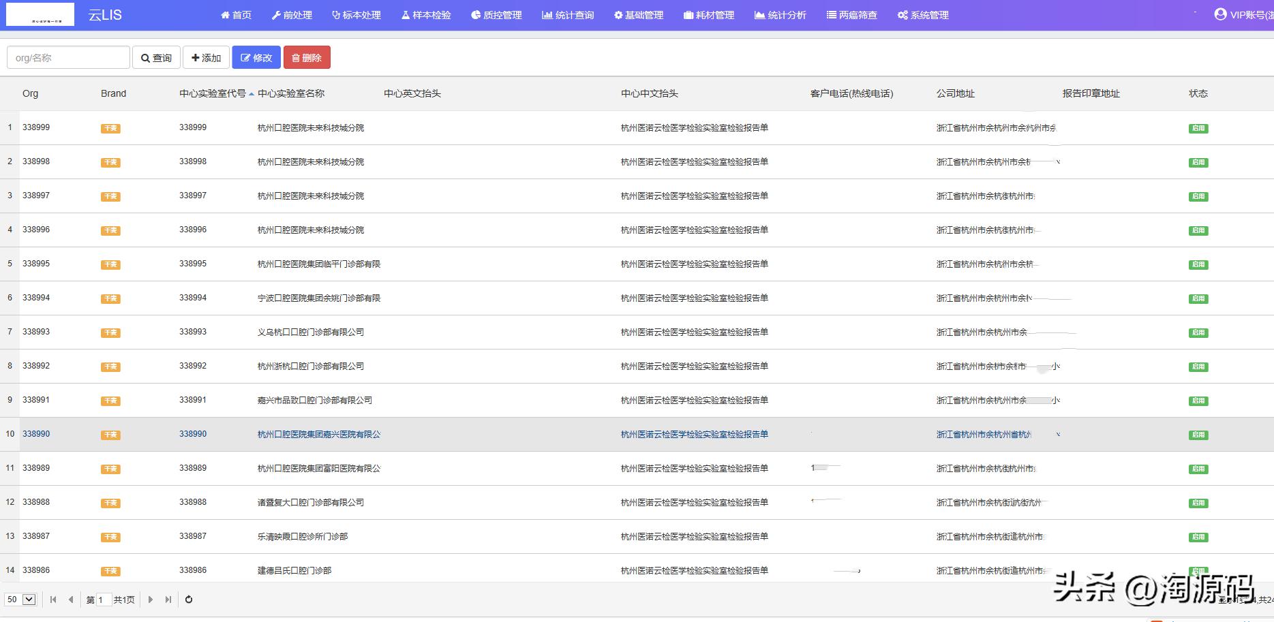Click the 启用 status badge for 338999
This screenshot has height=622, width=1274.
(1198, 128)
